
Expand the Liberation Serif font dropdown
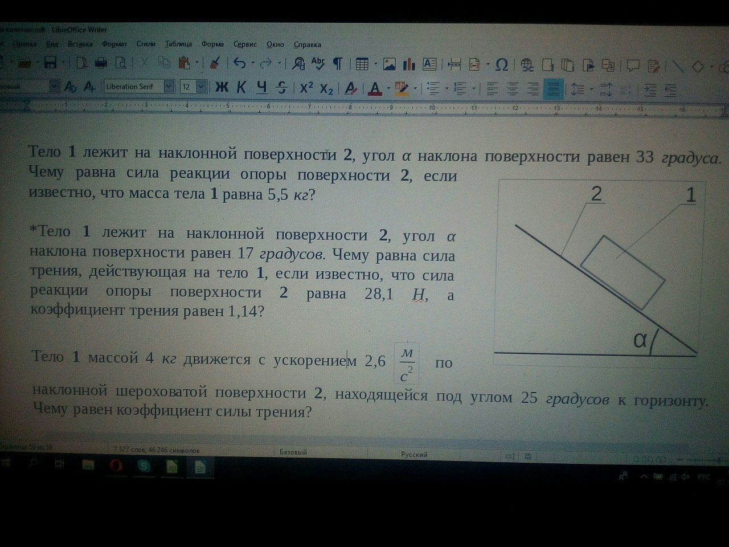169,87
